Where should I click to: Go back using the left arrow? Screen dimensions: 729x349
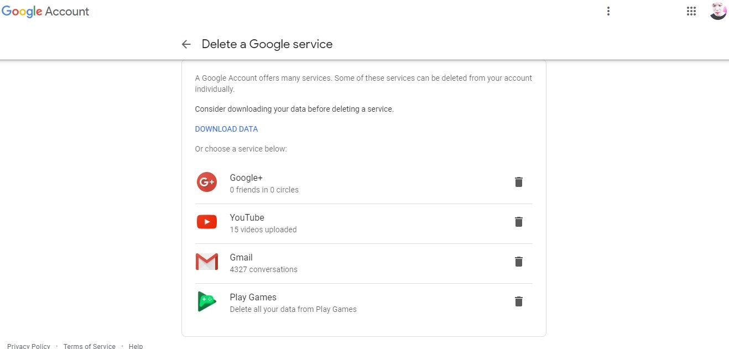pos(186,44)
